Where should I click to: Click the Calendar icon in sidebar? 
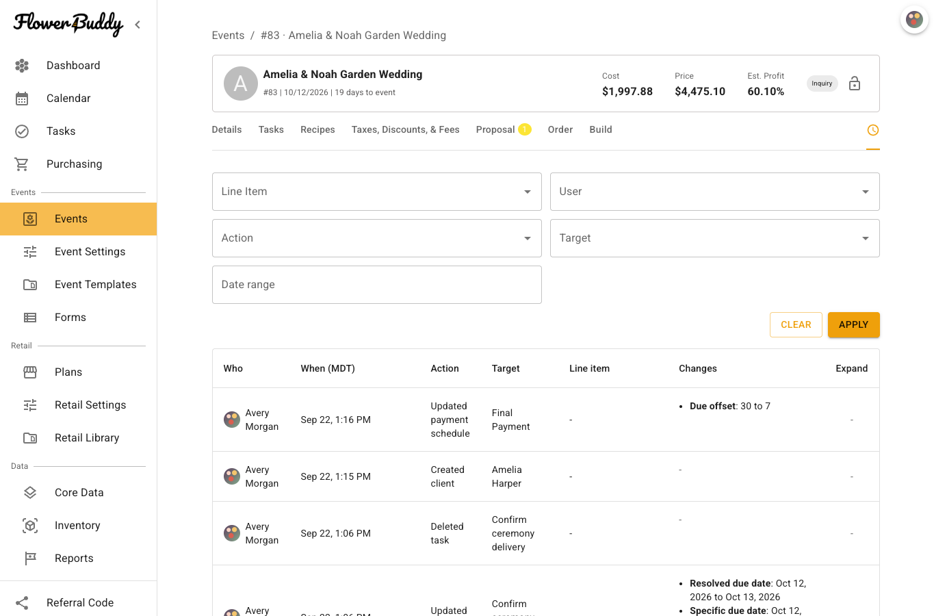[22, 99]
